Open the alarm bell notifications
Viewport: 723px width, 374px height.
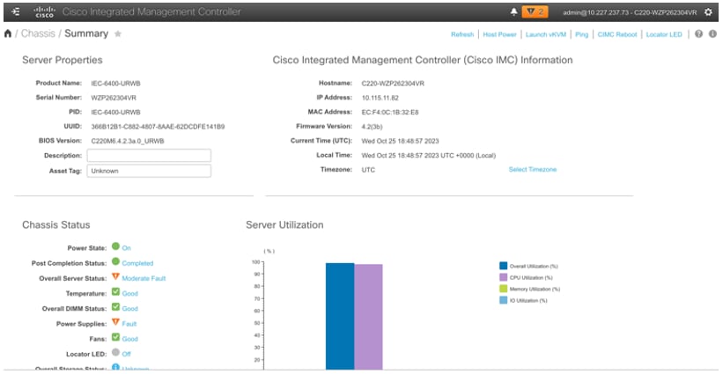click(x=513, y=12)
